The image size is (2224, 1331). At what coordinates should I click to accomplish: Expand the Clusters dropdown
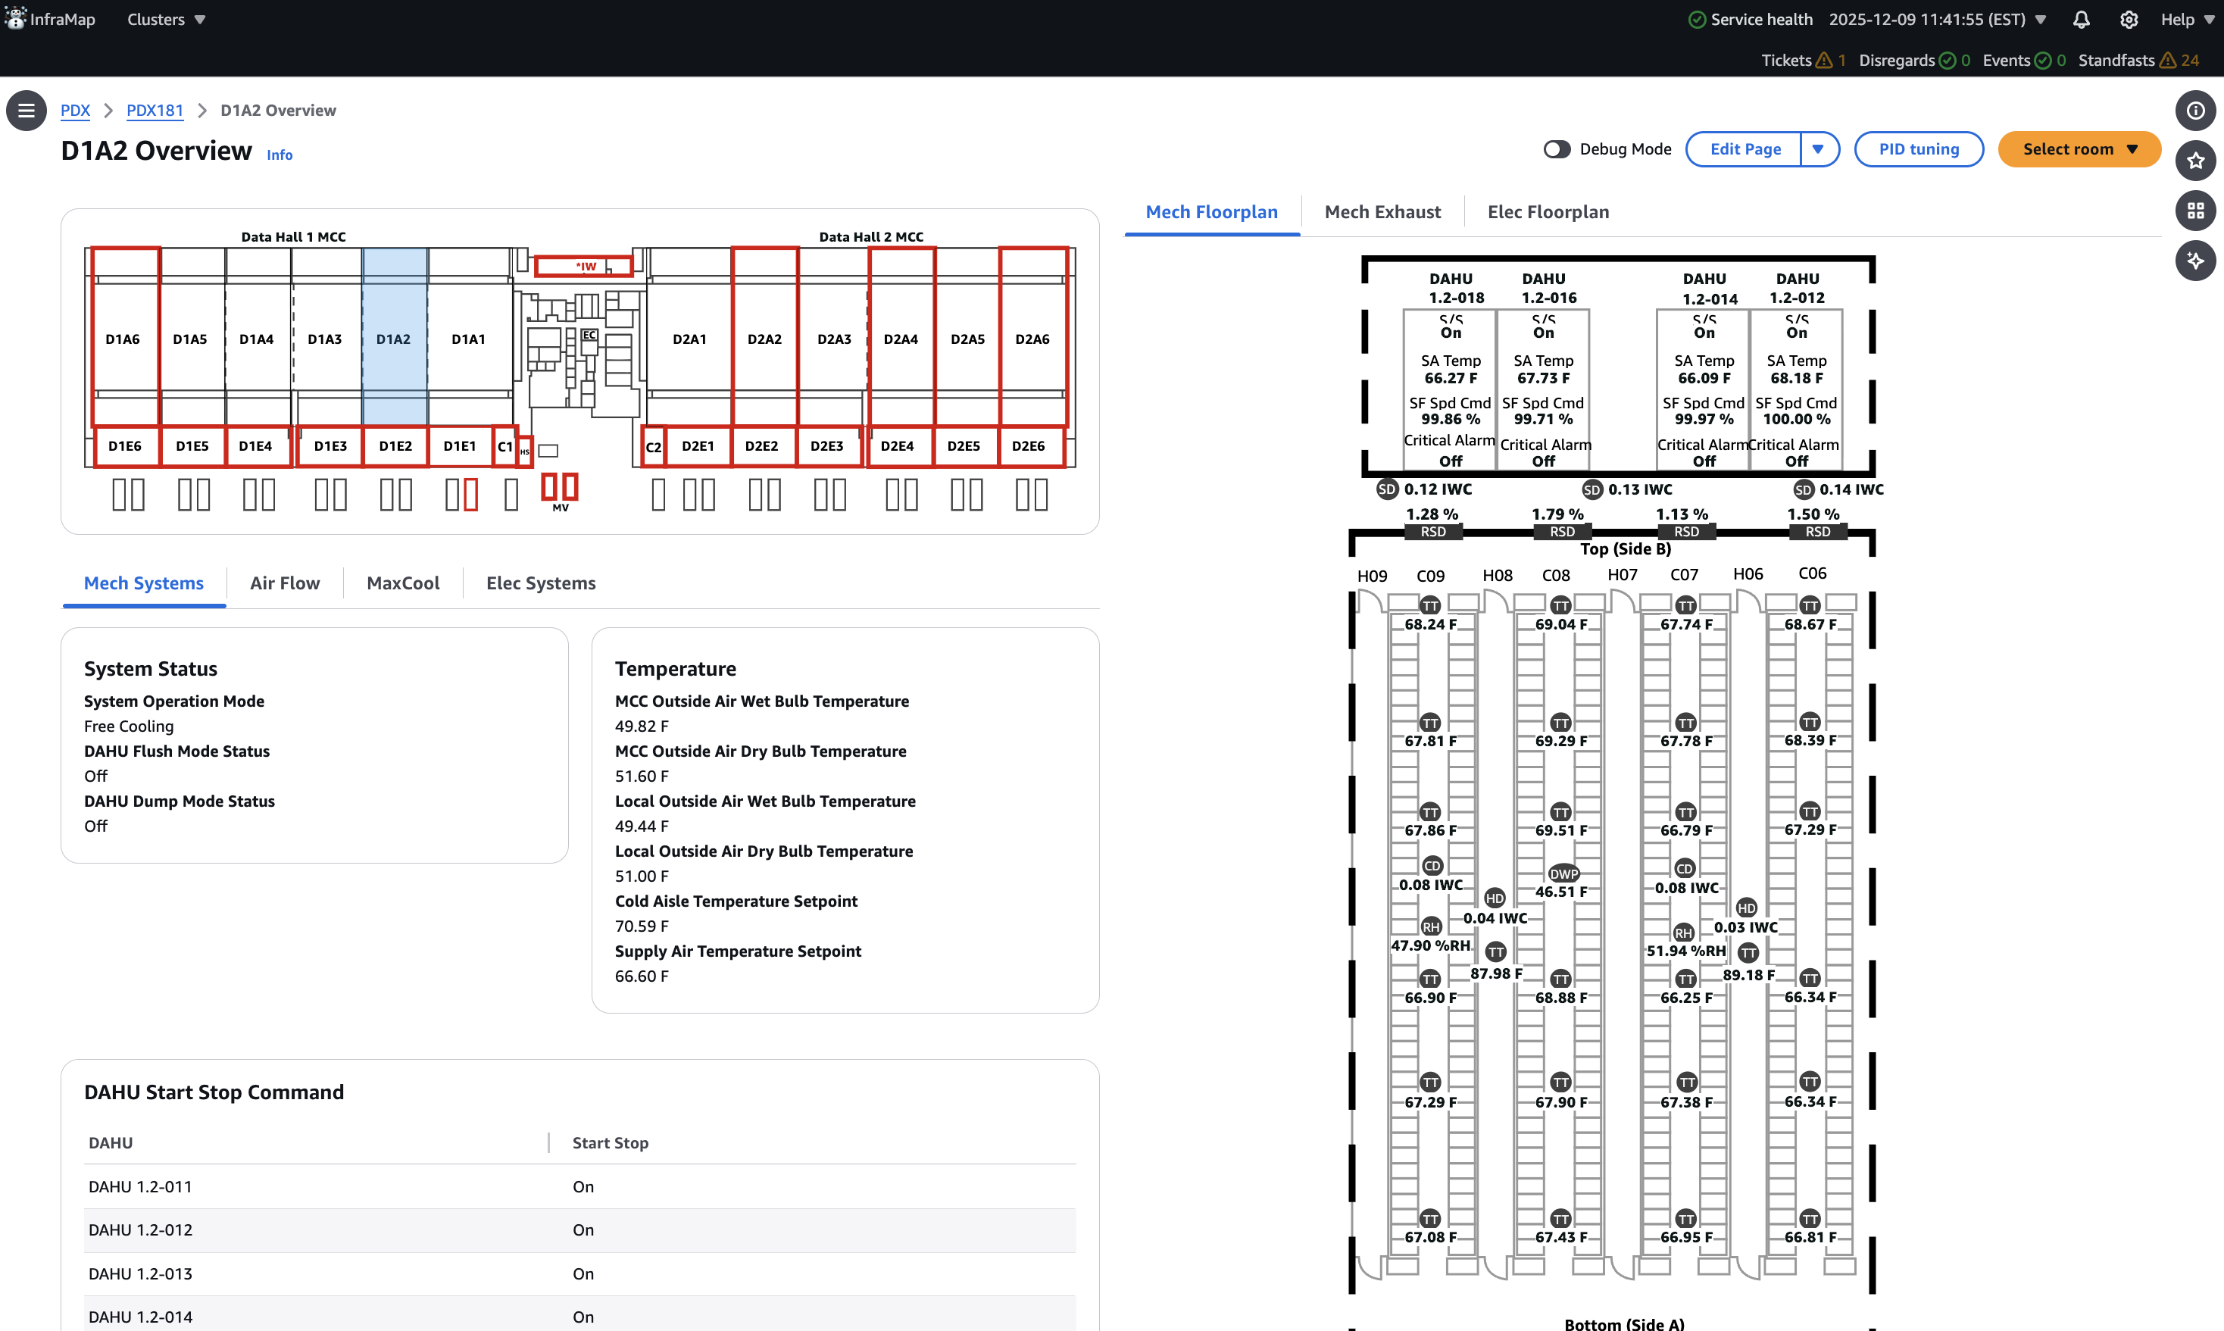coord(167,19)
